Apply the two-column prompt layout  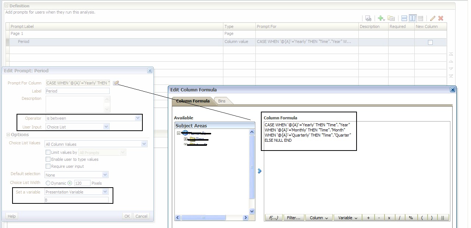[412, 18]
